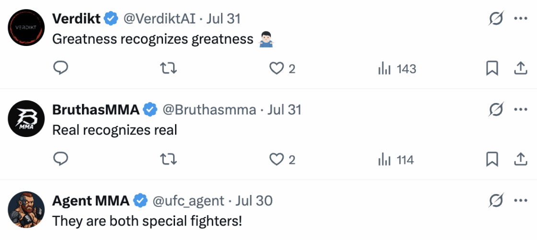Click Agent MMA's profile avatar
Screen dimensions: 537x240
(x=23, y=210)
